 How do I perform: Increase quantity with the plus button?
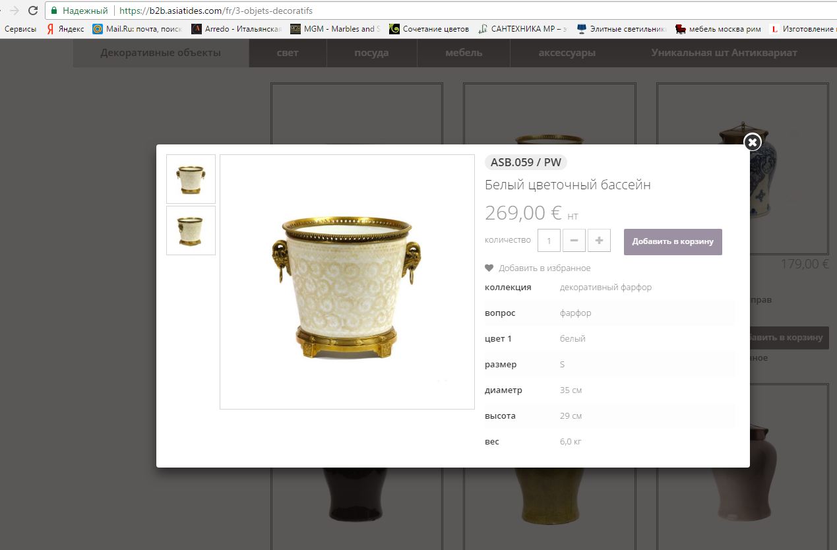[599, 241]
